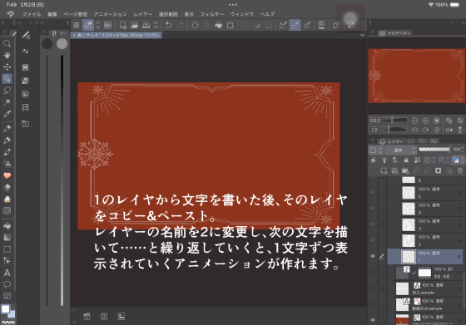466x325 pixels.
Task: Select the Text tool
Action: pyautogui.click(x=7, y=273)
